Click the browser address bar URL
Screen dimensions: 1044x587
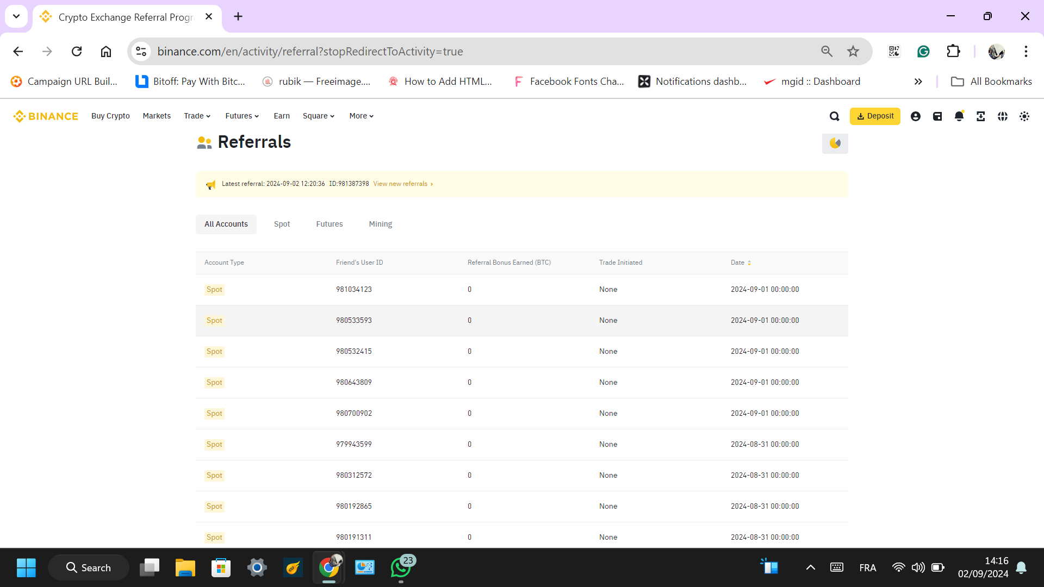coord(310,52)
